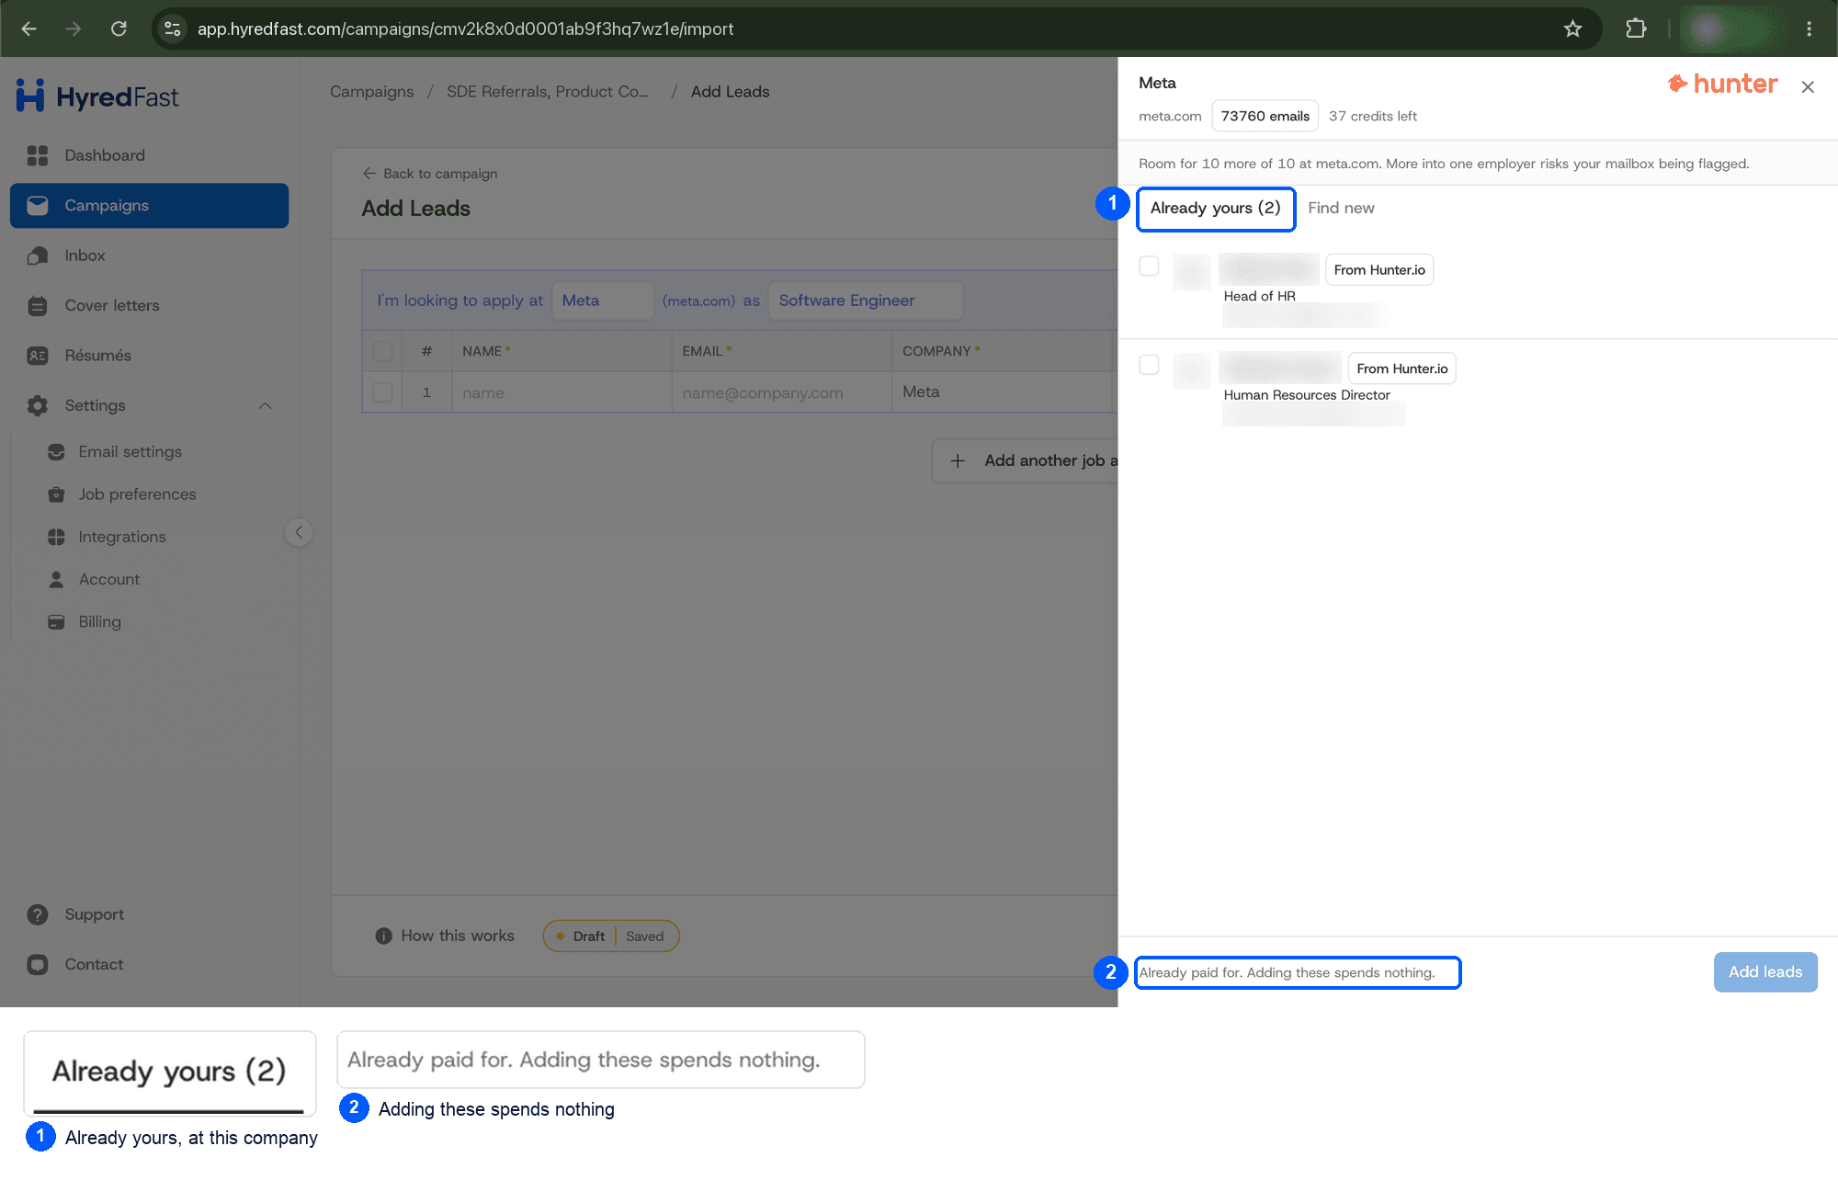Click the Add leads button

pyautogui.click(x=1764, y=972)
